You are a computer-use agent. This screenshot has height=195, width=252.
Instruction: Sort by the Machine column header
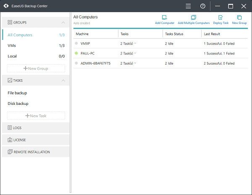82,34
